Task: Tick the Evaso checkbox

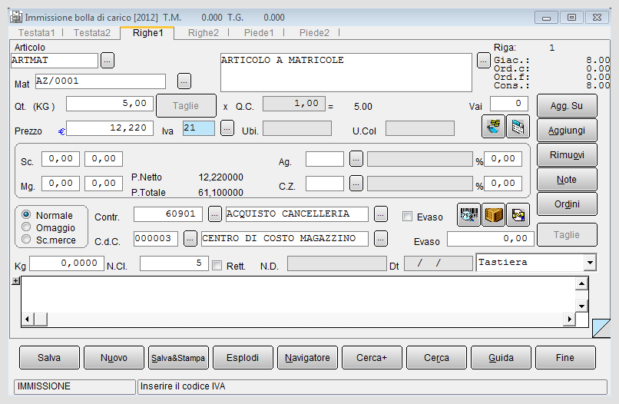Action: point(407,217)
